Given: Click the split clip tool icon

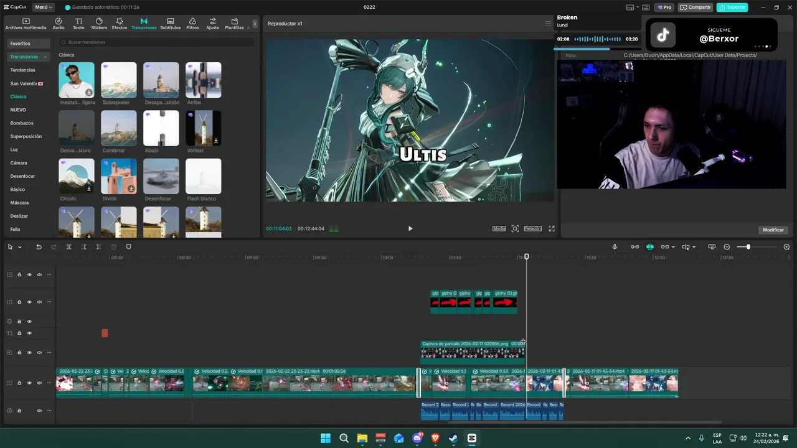Looking at the screenshot, I should pos(68,247).
